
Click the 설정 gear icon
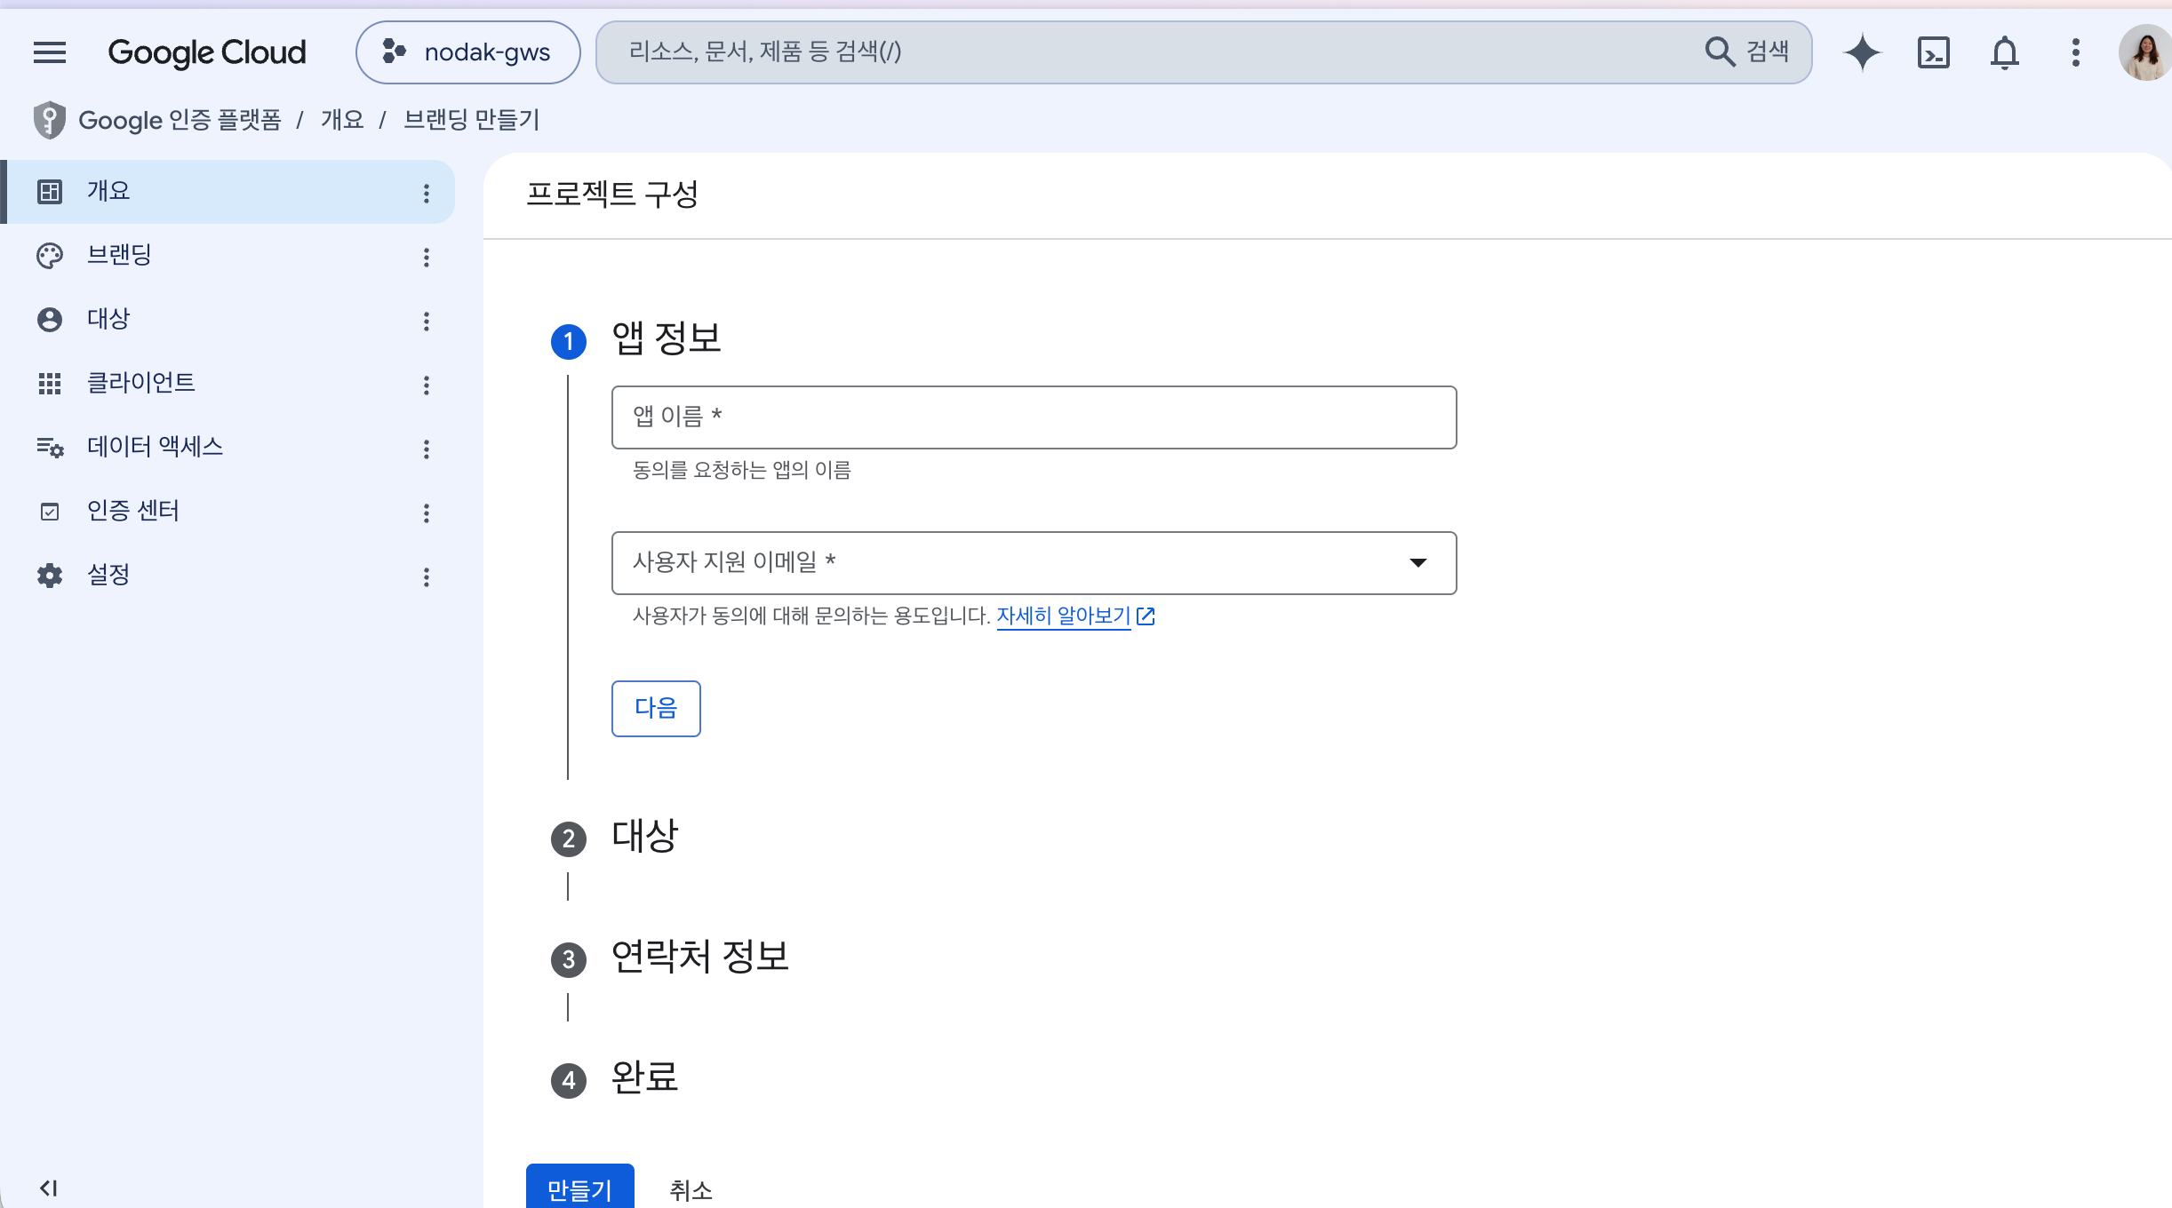coord(50,576)
